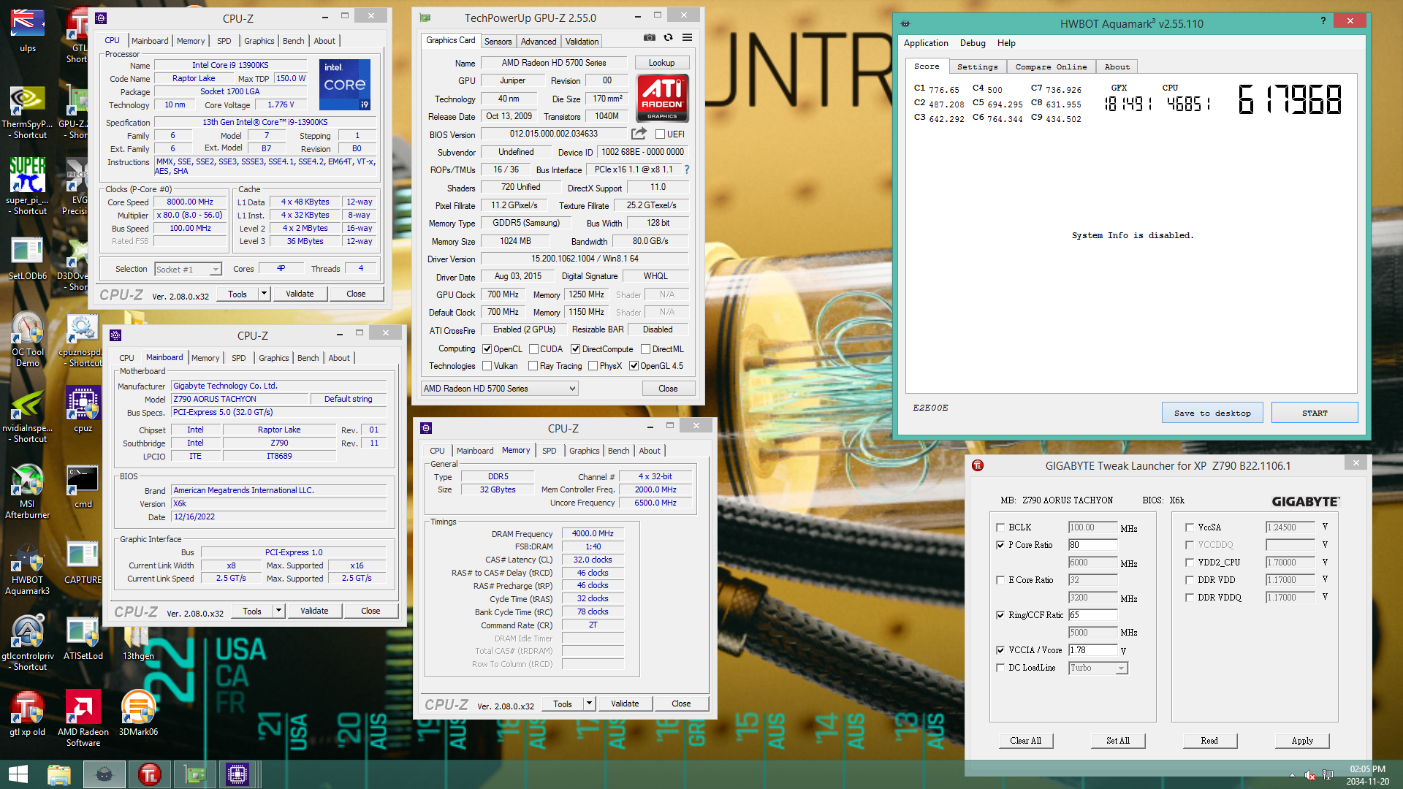Click the Intel Core i9 logo in CPU-Z

(345, 85)
